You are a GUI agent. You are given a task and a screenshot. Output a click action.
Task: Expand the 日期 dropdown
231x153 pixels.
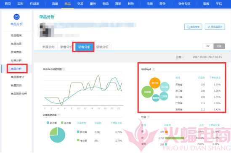180,57
